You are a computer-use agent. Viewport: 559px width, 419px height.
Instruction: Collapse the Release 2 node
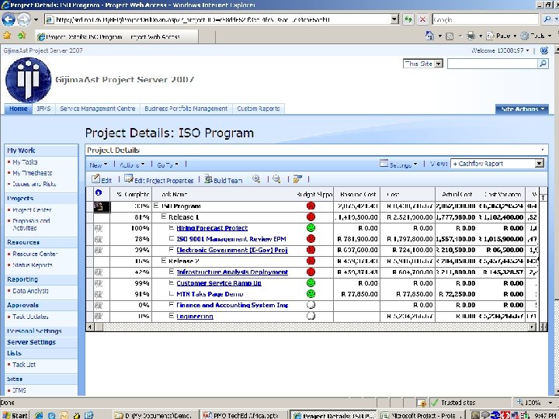pos(164,261)
